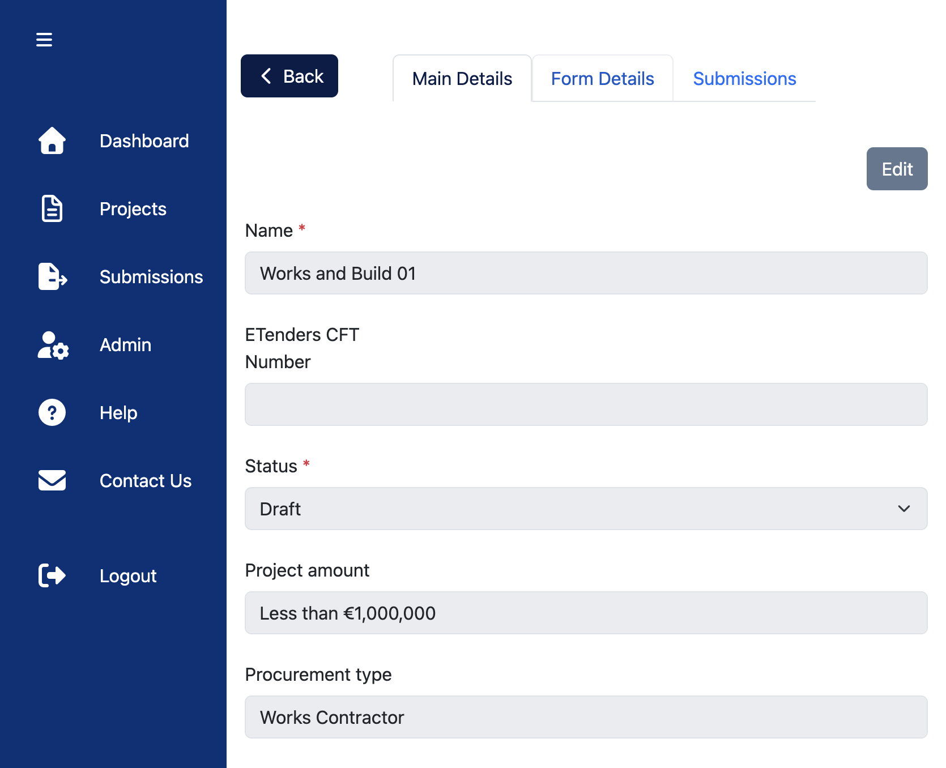Go back with the Back button
This screenshot has width=946, height=768.
tap(289, 76)
